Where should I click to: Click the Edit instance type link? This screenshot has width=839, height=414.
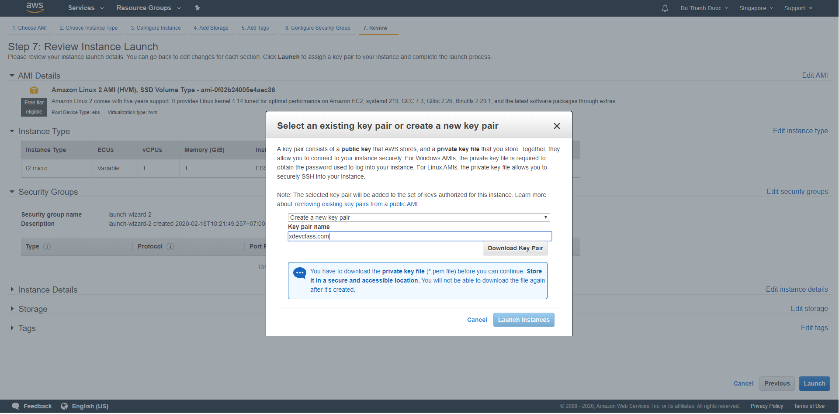click(800, 131)
